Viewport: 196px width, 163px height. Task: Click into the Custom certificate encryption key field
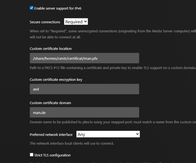(84, 89)
